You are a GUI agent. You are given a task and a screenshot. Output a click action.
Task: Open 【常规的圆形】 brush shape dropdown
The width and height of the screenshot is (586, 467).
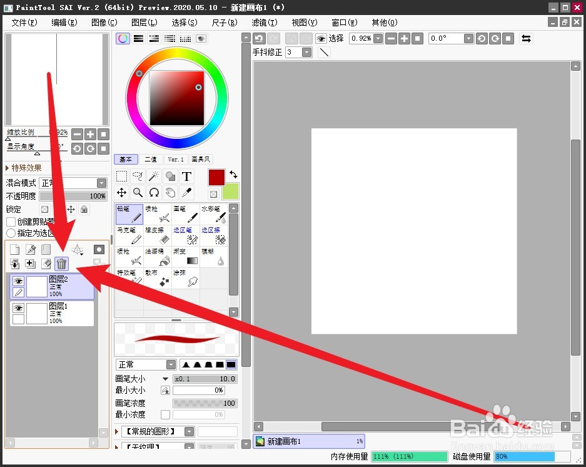pos(189,432)
